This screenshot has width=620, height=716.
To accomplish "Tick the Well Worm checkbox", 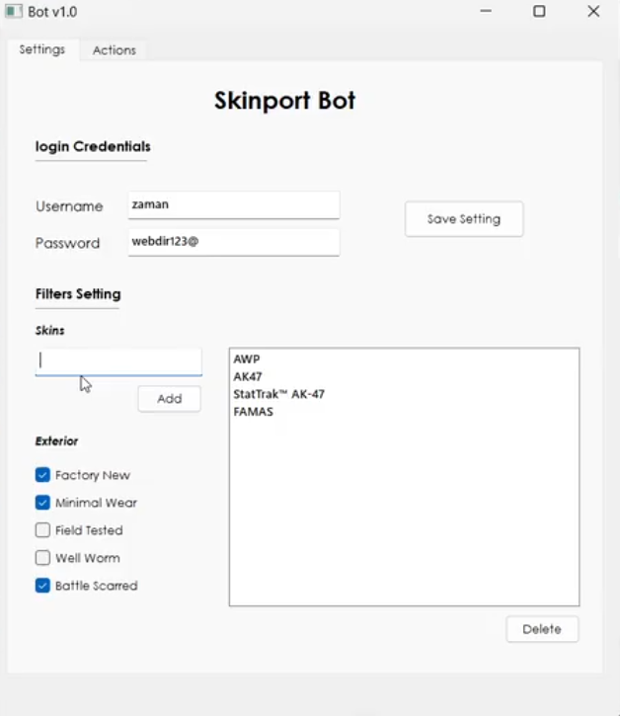I will tap(42, 558).
